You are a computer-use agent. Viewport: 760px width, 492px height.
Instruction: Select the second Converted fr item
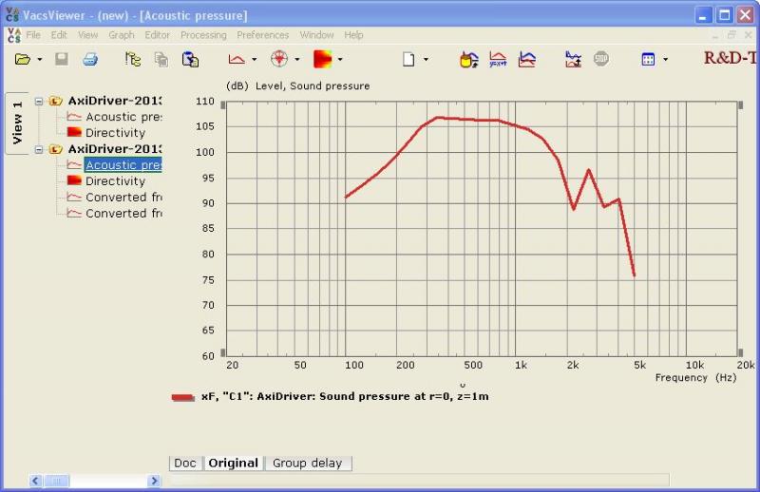(x=123, y=214)
